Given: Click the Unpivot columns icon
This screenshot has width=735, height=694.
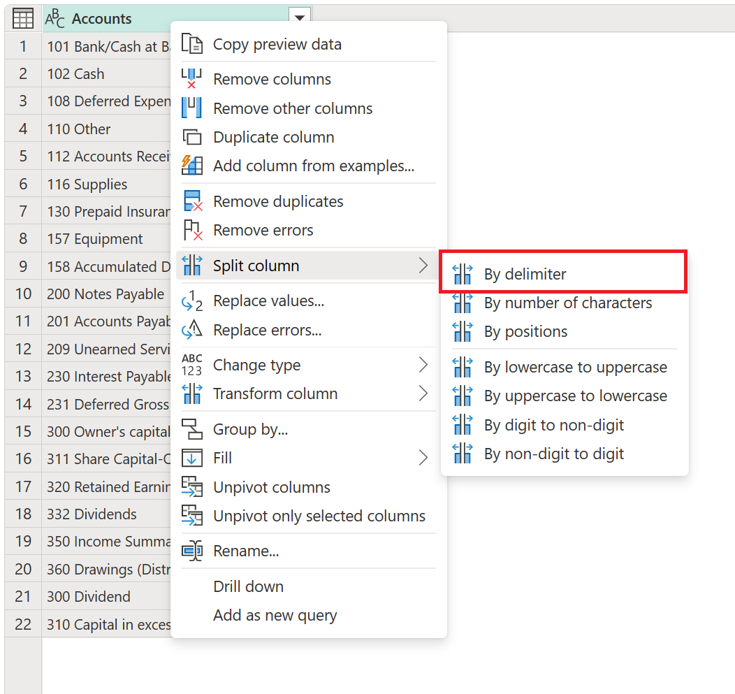Looking at the screenshot, I should 192,487.
